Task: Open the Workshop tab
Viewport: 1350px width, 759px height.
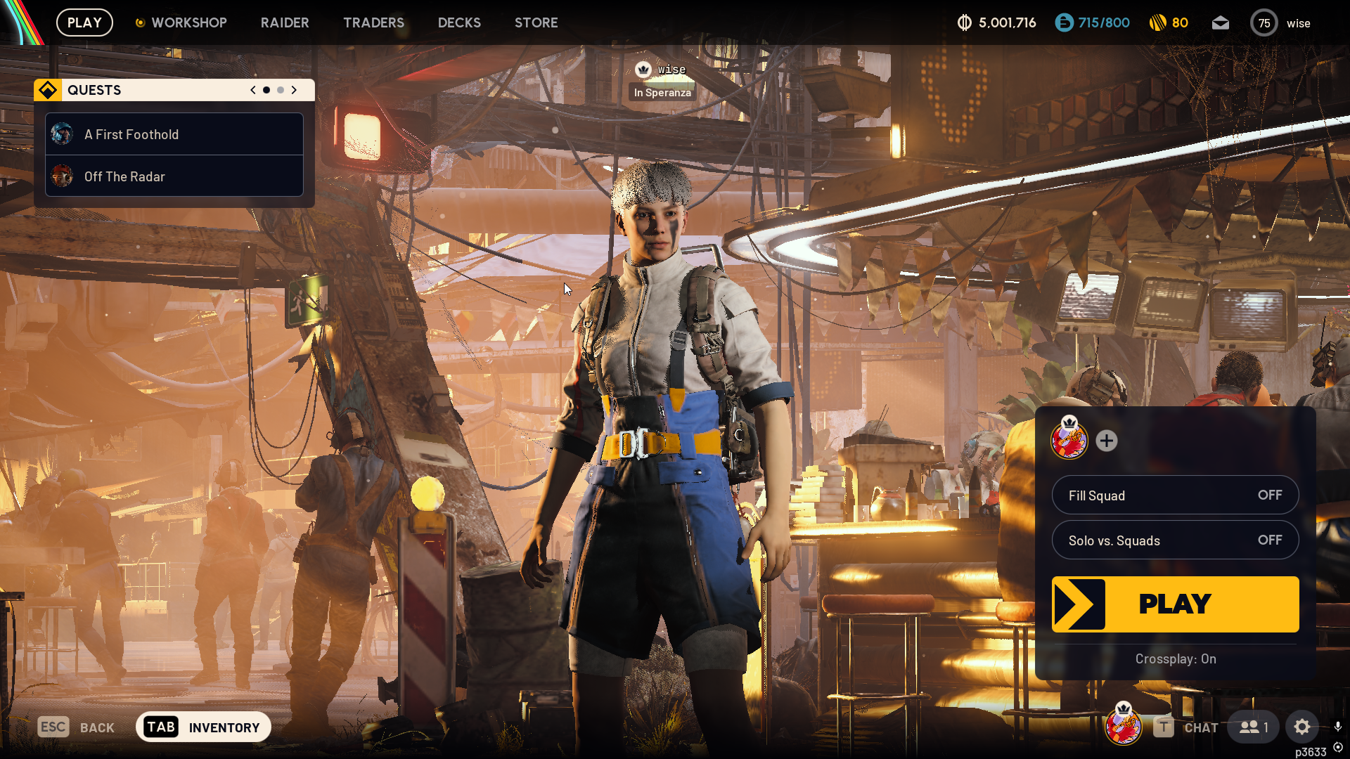Action: click(188, 22)
